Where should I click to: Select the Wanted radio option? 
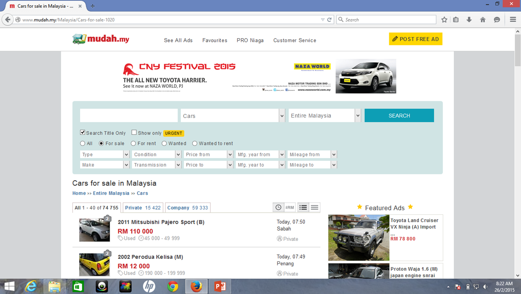click(164, 144)
